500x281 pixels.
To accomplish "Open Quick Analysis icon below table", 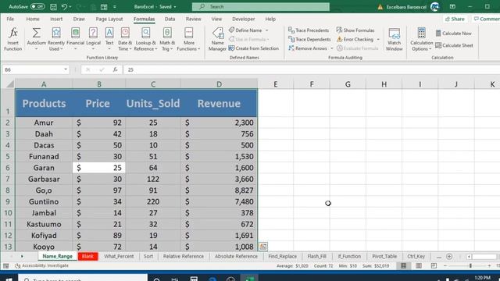I will tap(263, 247).
